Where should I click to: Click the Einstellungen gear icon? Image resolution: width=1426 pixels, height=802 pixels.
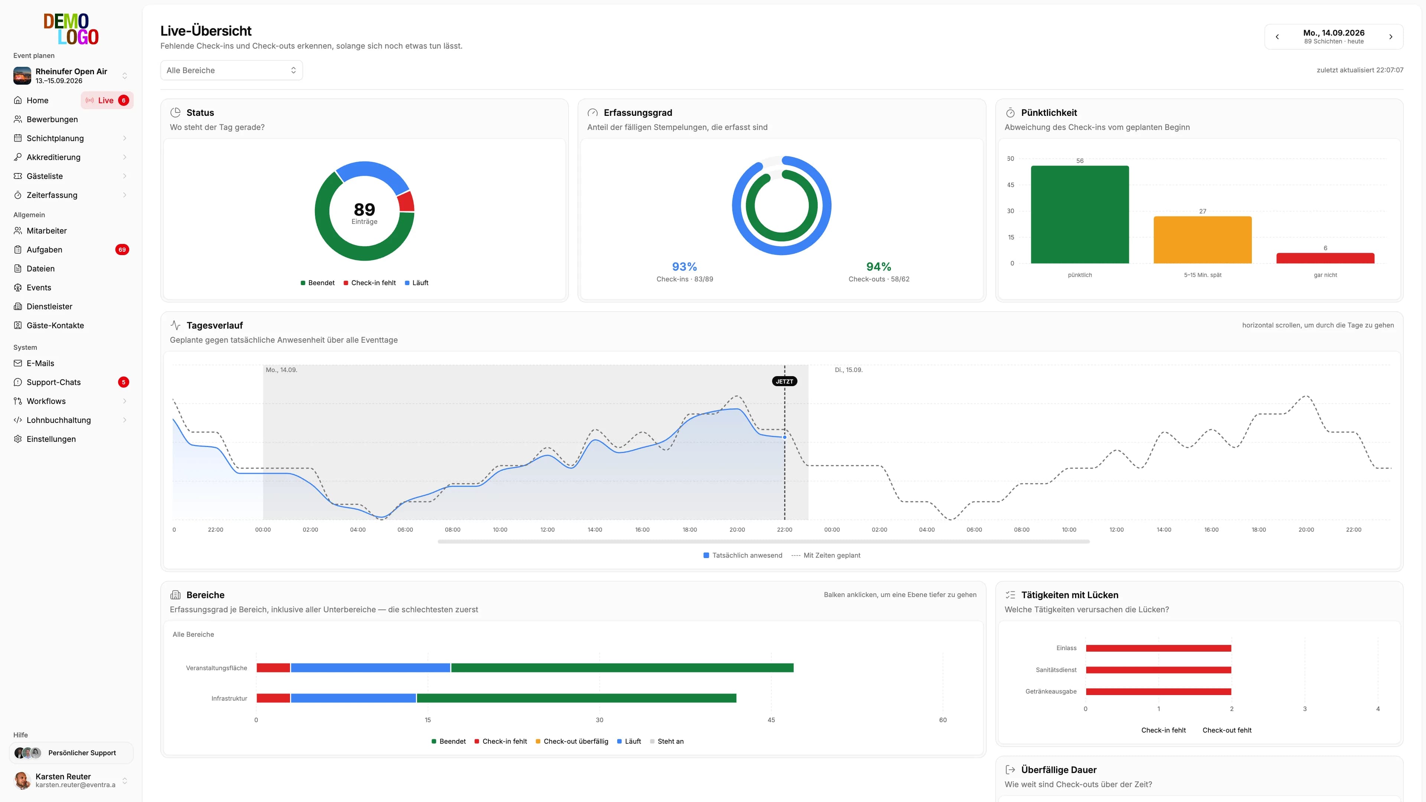18,439
